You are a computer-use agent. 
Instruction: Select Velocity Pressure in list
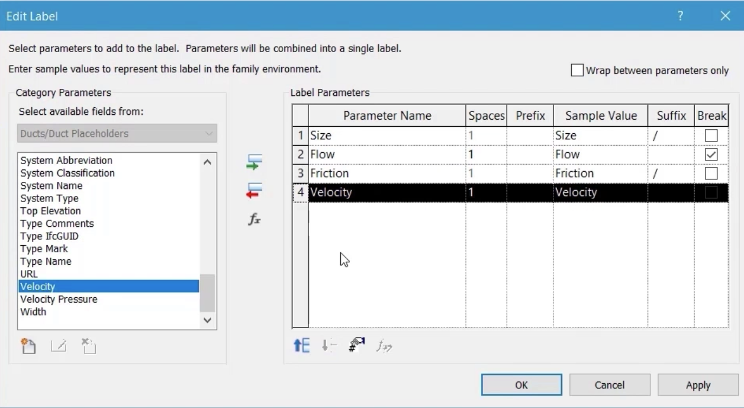click(59, 299)
